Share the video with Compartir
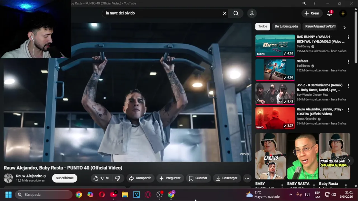Image resolution: width=358 pixels, height=201 pixels. click(140, 178)
